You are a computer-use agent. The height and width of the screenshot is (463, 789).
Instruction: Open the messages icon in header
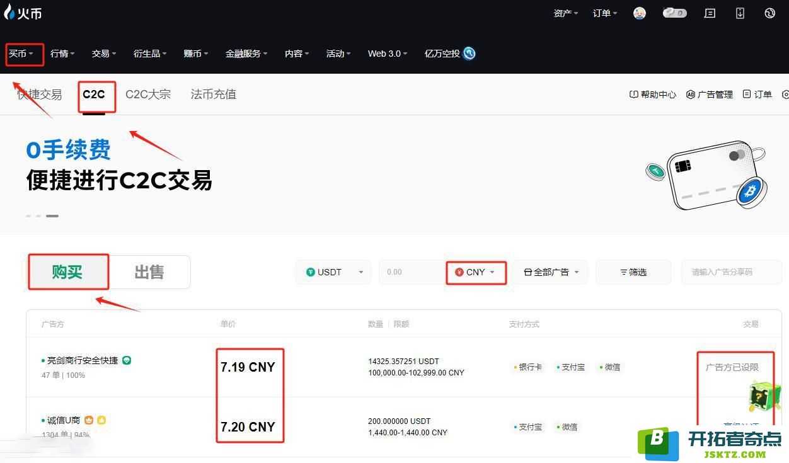pos(710,13)
